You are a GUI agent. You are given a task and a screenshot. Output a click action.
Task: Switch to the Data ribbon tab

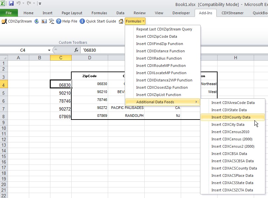tap(120, 13)
